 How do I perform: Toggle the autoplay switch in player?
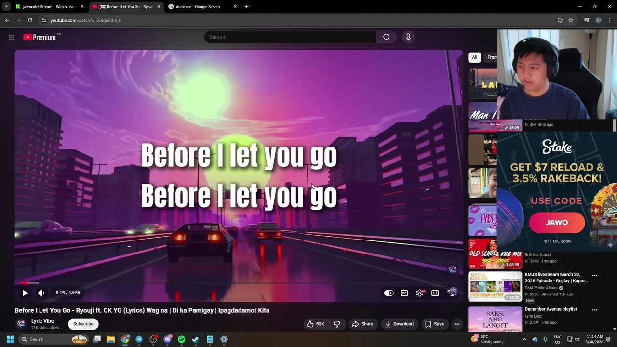coord(389,293)
